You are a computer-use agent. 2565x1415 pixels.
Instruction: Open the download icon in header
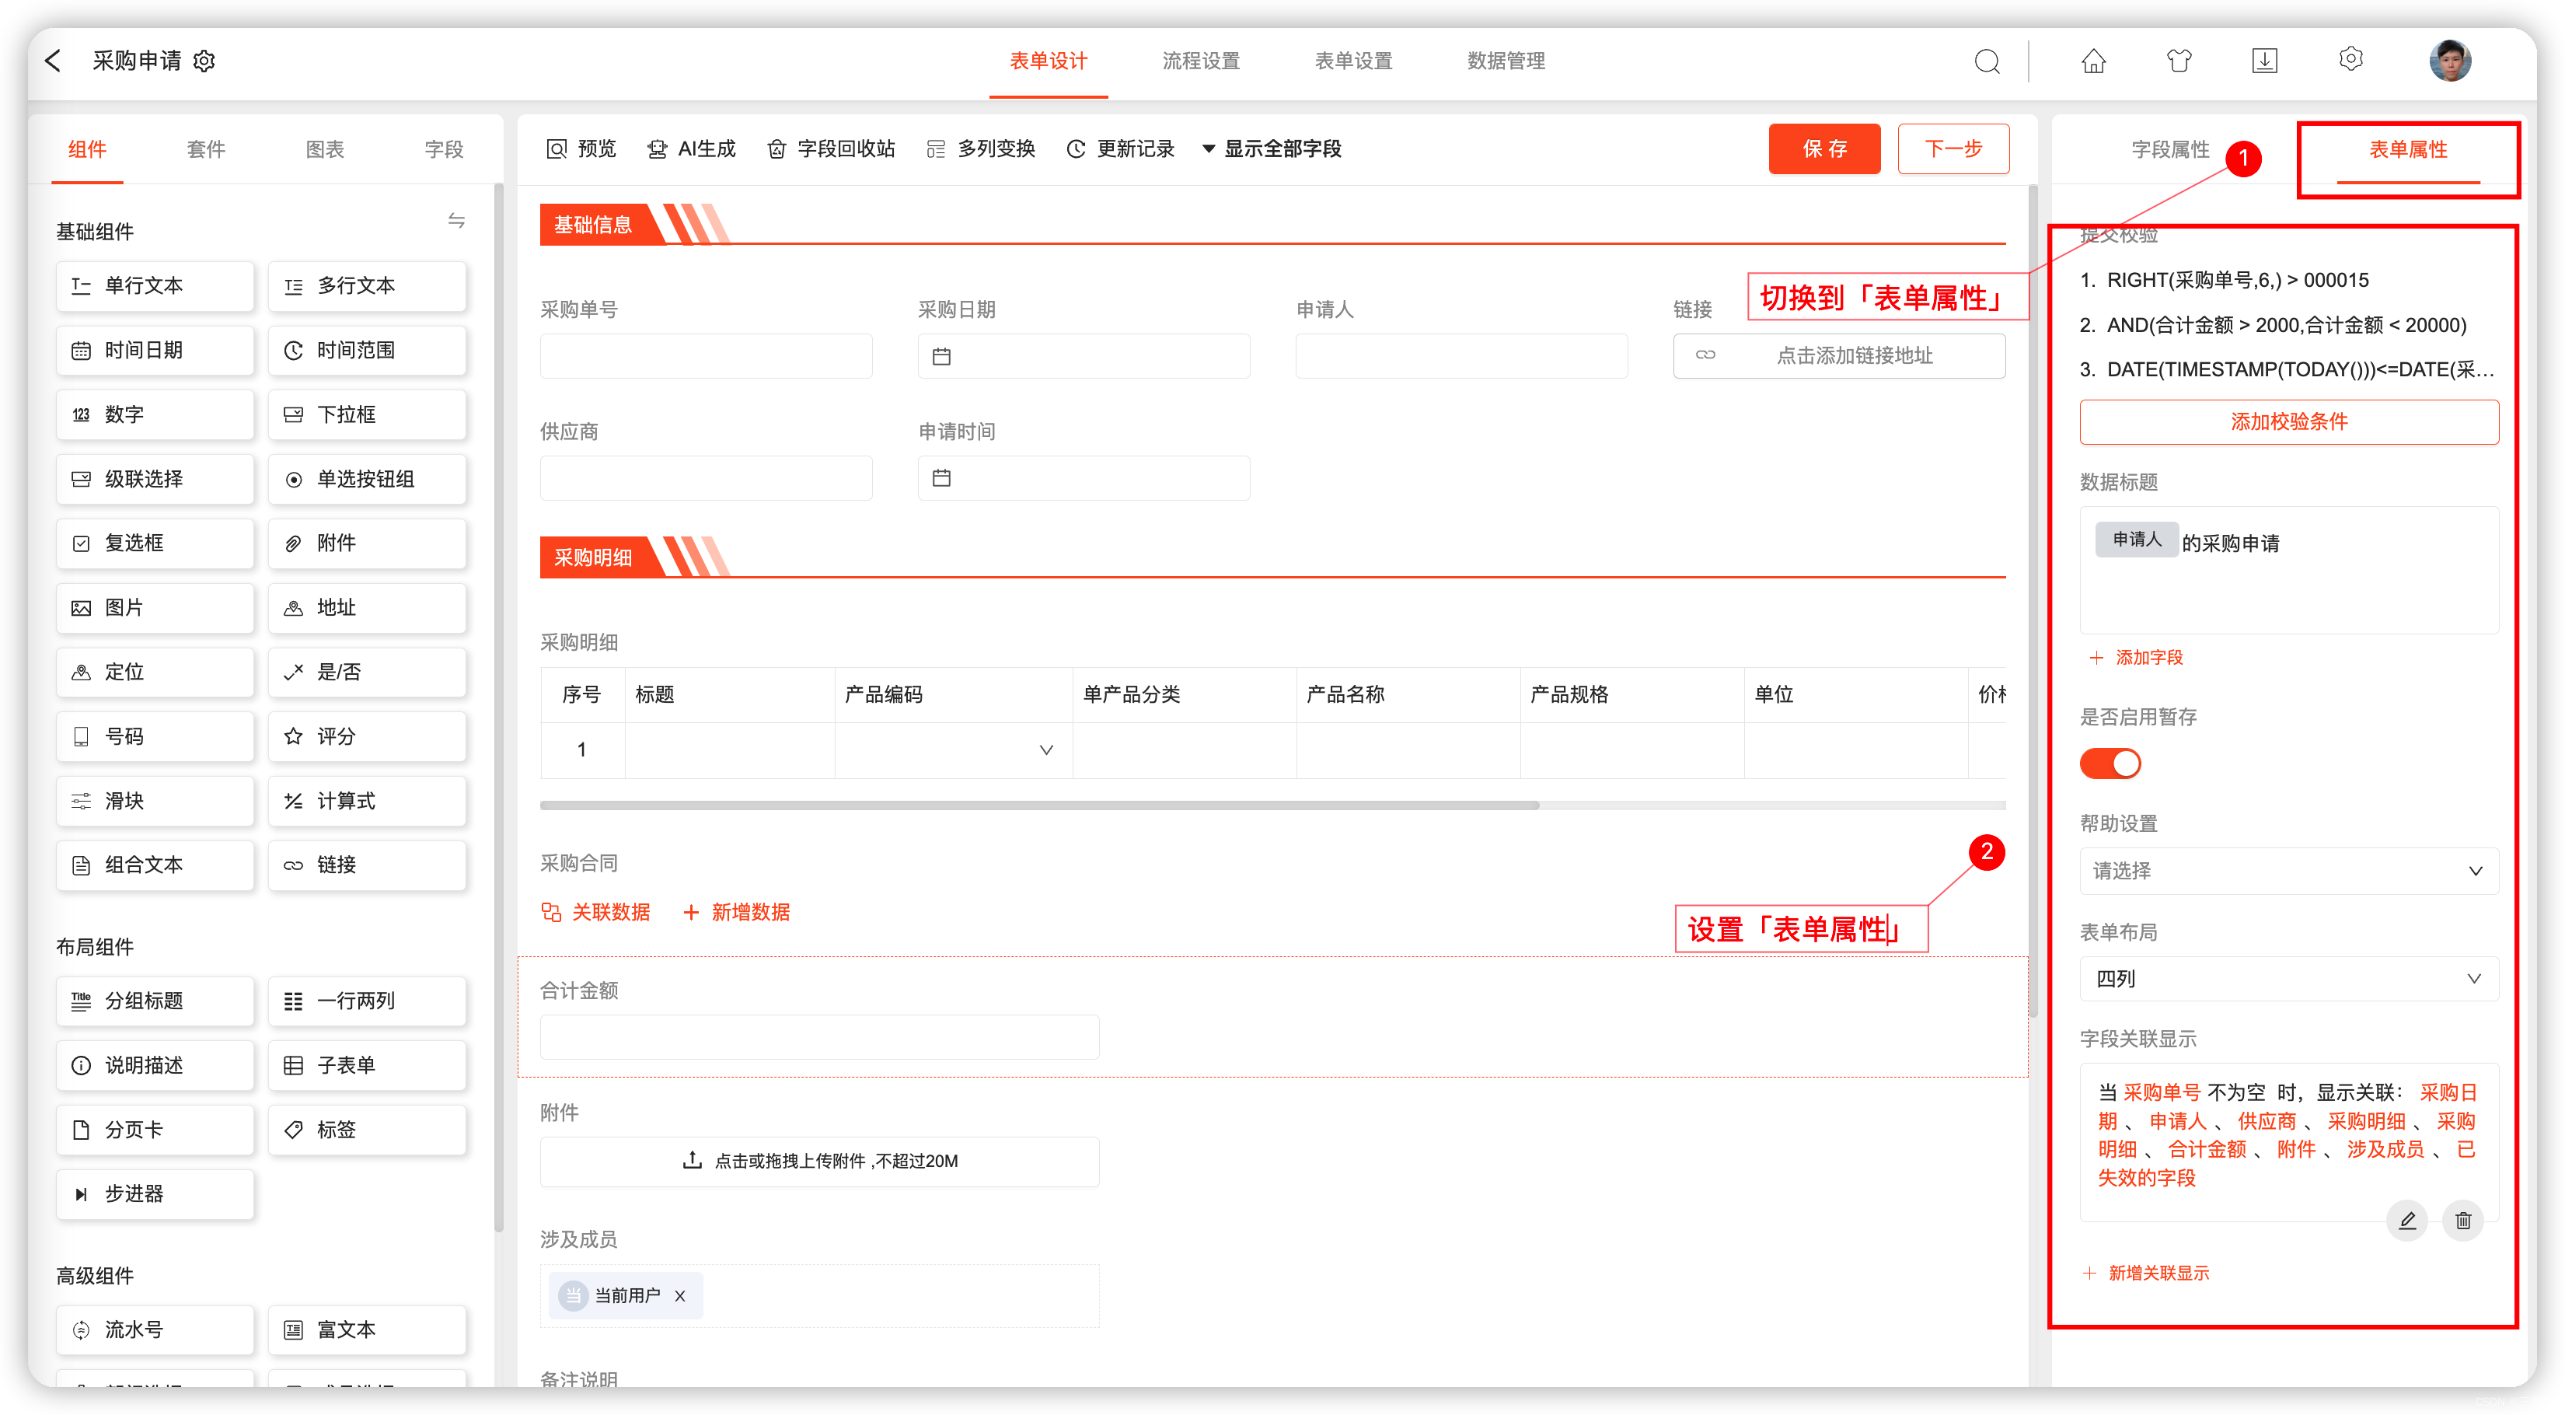point(2263,61)
